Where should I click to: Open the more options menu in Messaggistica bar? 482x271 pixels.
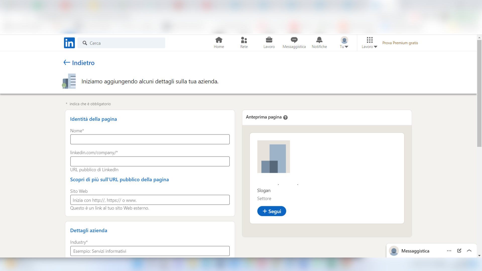pos(449,251)
